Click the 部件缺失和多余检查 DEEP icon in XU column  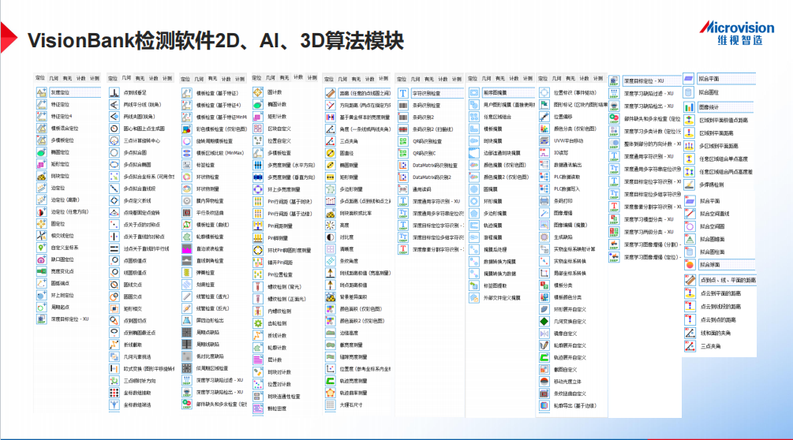pos(614,119)
